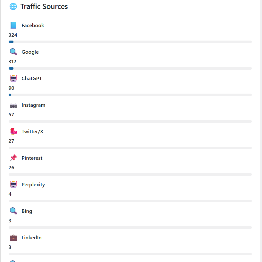262x262 pixels.
Task: Click LinkedIn's progress bar
Action: pyautogui.click(x=130, y=254)
